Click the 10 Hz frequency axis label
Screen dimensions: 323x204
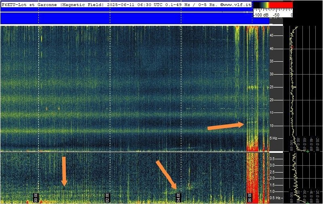pos(271,126)
